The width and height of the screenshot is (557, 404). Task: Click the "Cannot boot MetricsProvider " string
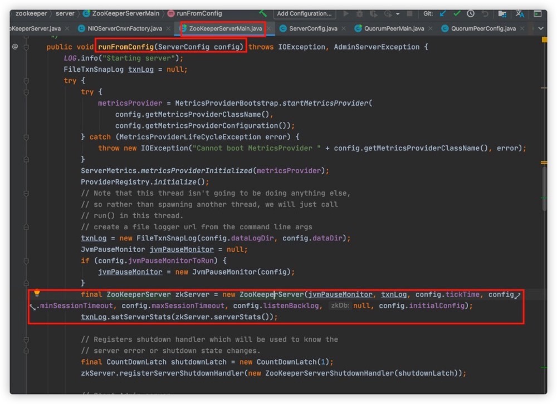tap(256, 148)
